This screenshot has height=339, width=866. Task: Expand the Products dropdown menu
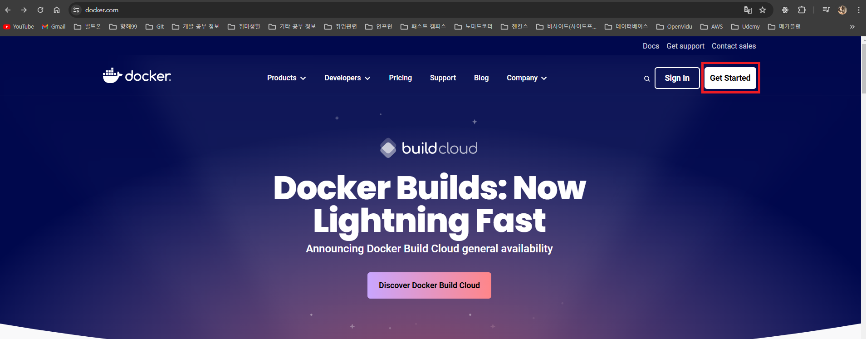[x=286, y=78]
